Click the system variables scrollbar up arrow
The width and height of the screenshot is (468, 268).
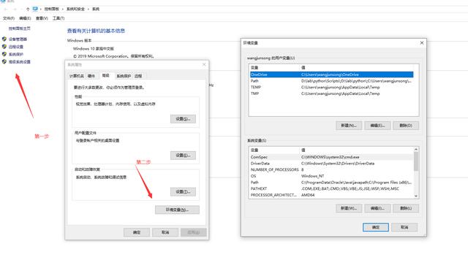point(416,149)
